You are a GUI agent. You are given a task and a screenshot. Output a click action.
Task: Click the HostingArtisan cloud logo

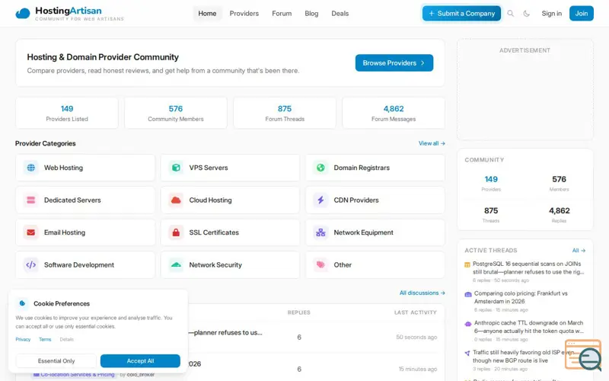point(23,14)
